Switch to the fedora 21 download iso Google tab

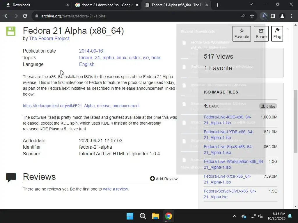point(107,5)
